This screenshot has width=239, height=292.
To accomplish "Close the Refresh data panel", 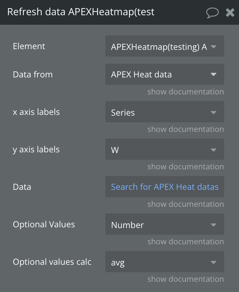I will (230, 13).
